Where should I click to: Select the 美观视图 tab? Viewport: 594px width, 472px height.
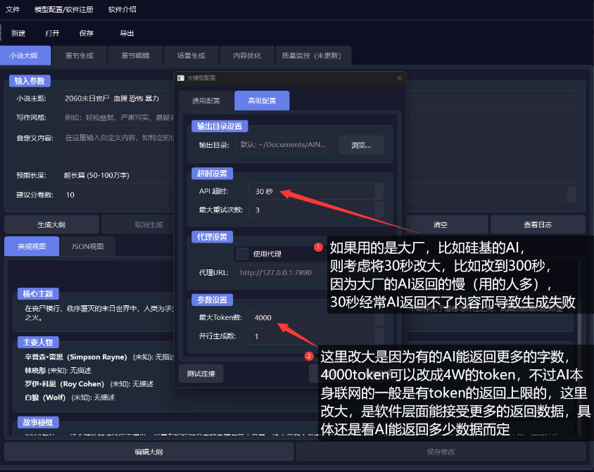click(x=32, y=246)
